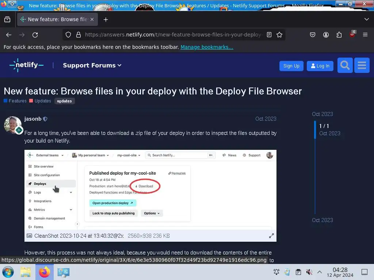Image resolution: width=374 pixels, height=280 pixels.
Task: Open the Features category link
Action: tap(15, 101)
